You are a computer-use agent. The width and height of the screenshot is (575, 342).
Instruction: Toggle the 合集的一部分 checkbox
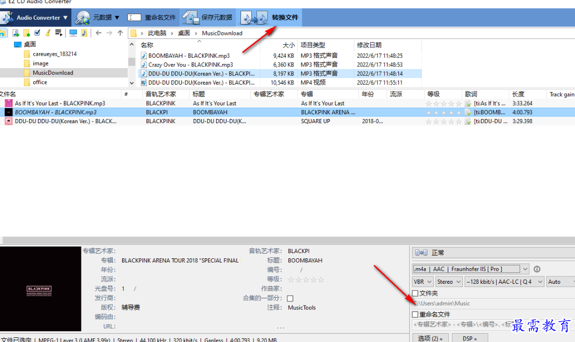point(290,298)
